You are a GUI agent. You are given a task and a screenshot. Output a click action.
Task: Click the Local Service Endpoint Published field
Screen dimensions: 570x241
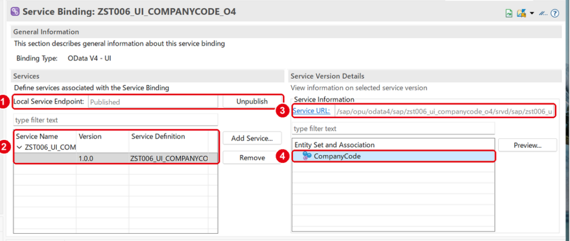(153, 102)
